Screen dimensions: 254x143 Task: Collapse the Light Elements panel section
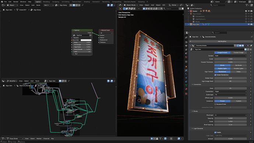[192, 128]
